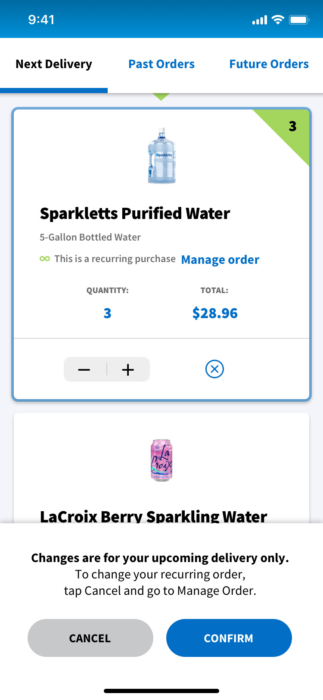Increase Sparkletts water quantity with plus
323x700 pixels.
128,370
